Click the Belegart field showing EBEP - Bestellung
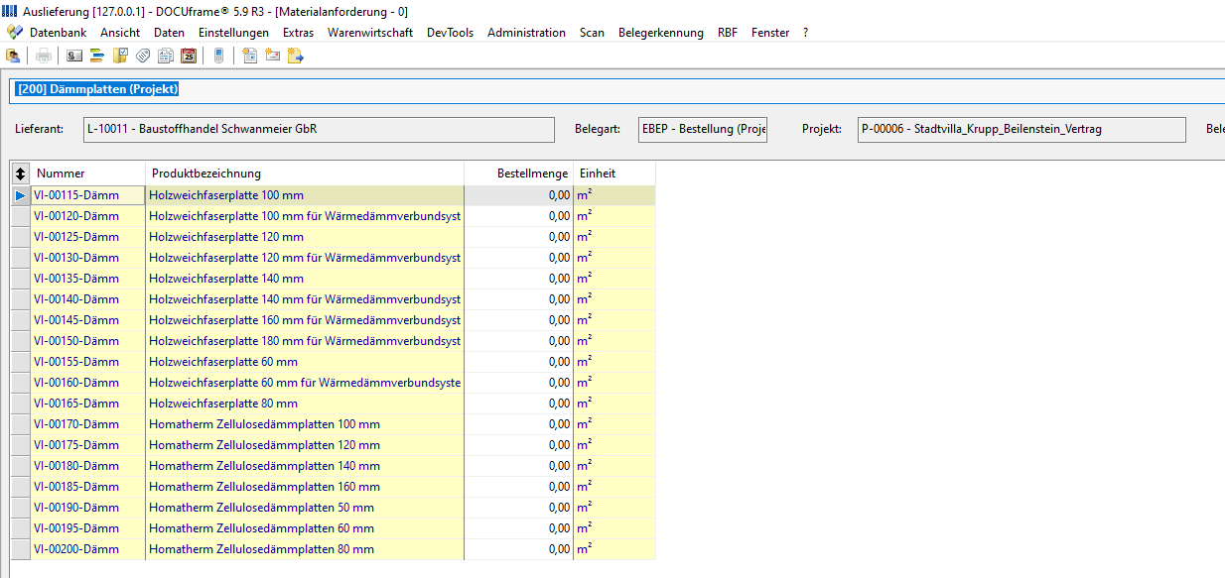 pos(703,130)
